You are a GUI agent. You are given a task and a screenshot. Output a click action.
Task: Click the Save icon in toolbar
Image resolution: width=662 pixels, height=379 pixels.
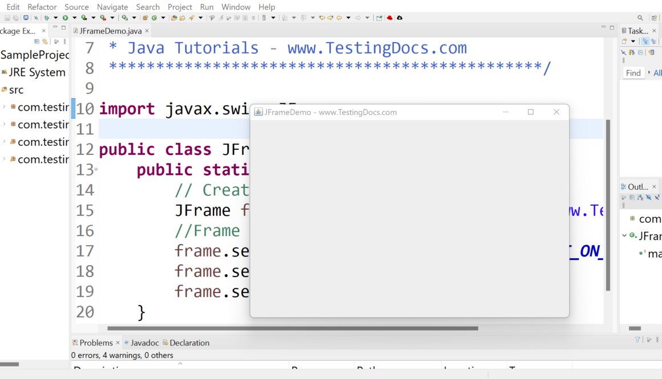click(7, 18)
